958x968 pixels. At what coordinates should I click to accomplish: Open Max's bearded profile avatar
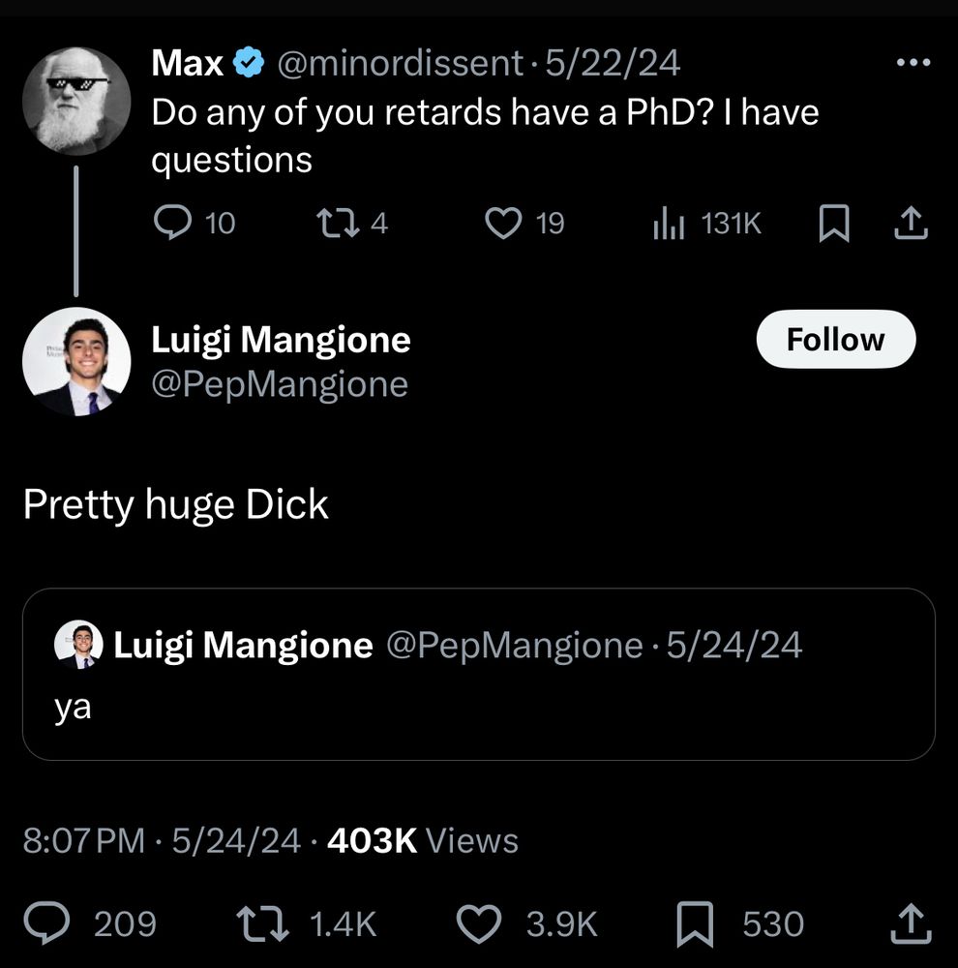click(x=76, y=101)
